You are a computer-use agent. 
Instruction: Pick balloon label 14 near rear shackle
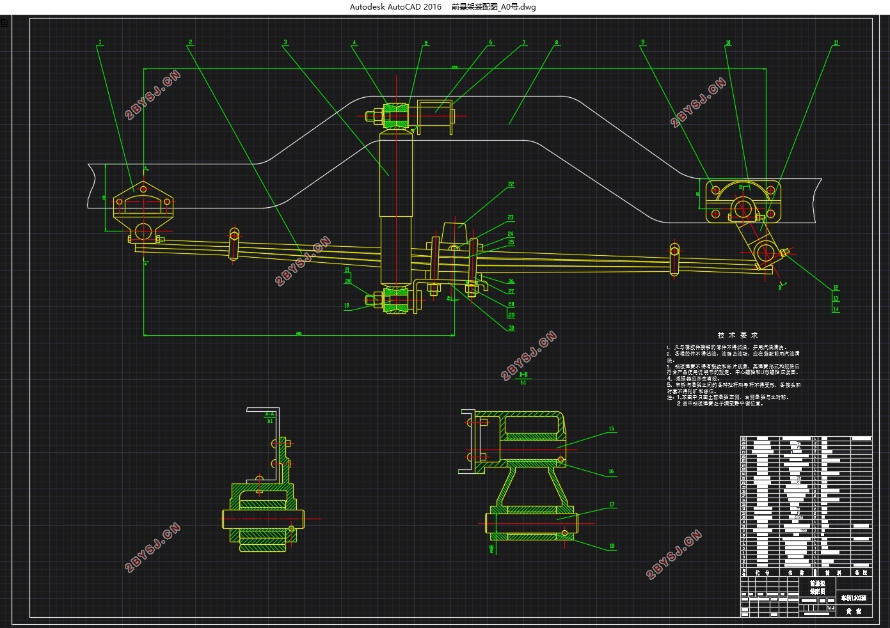836,310
